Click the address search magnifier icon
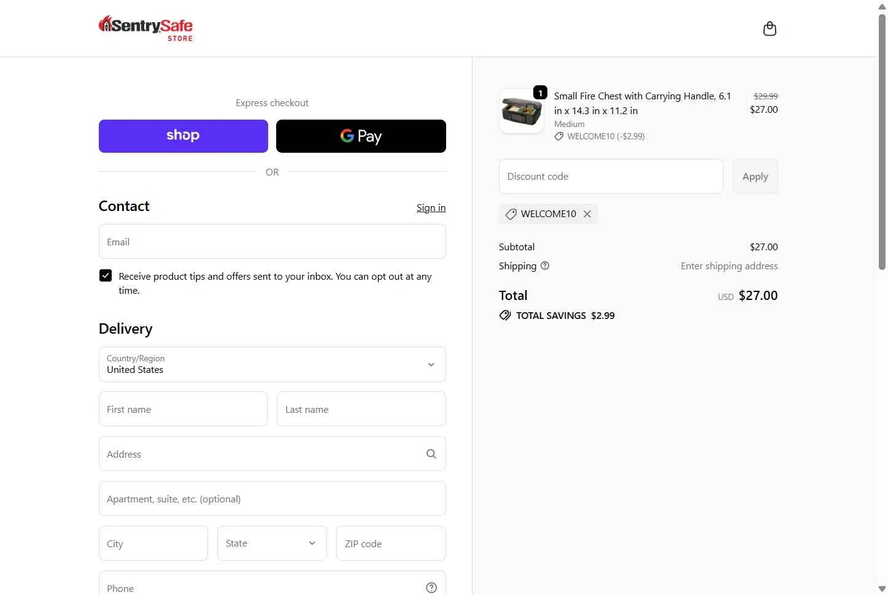 pos(431,454)
